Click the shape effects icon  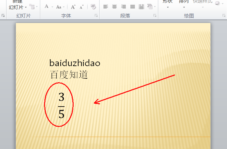click(218, 3)
